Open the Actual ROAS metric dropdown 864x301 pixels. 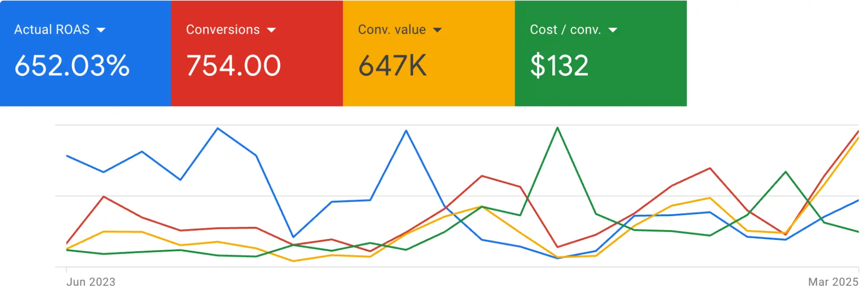pyautogui.click(x=101, y=30)
